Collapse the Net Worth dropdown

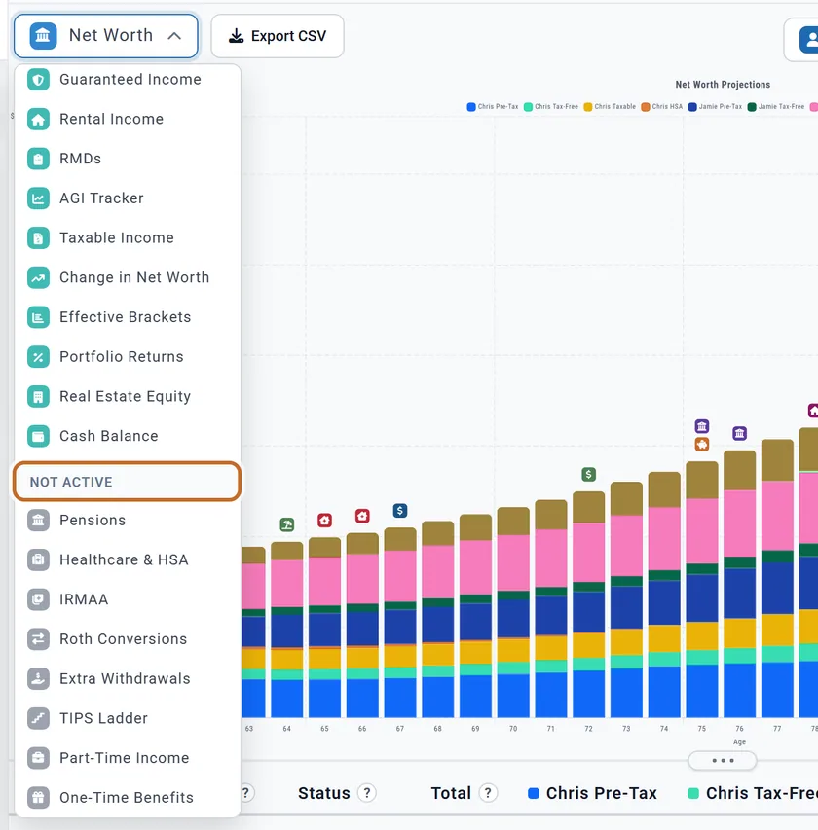point(106,36)
